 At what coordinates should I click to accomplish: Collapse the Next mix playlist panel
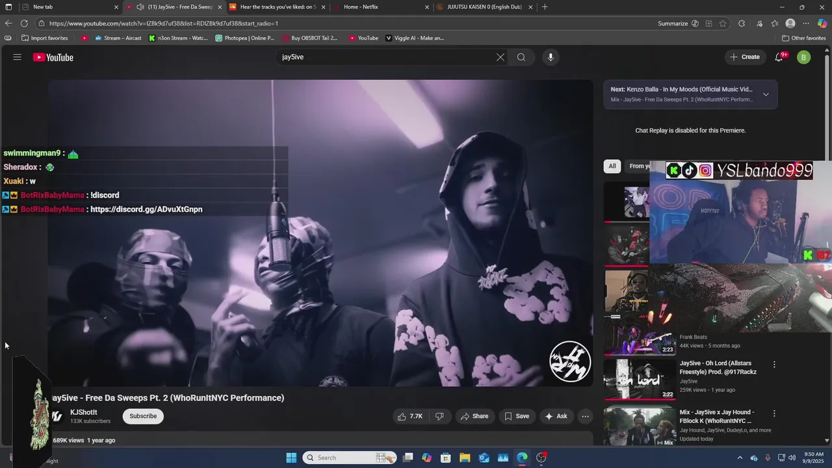tap(766, 94)
